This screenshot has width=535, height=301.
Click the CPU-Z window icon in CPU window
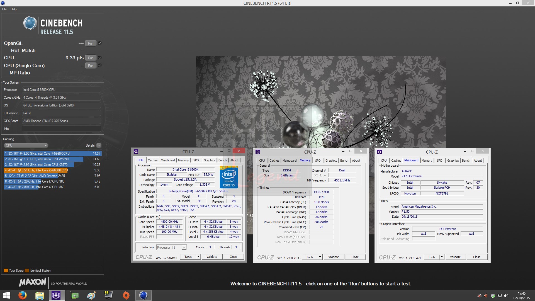click(136, 152)
